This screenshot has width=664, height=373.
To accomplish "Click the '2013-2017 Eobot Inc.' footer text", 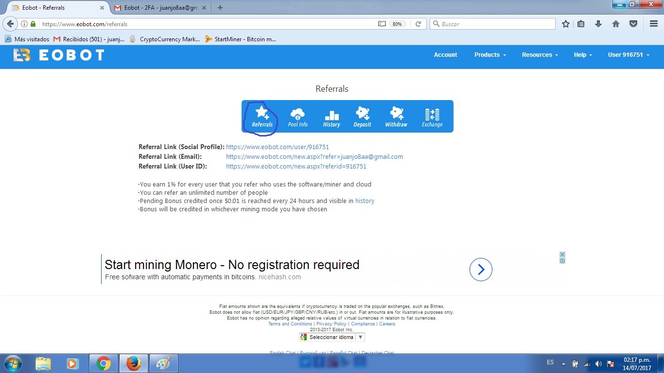I will [x=332, y=330].
